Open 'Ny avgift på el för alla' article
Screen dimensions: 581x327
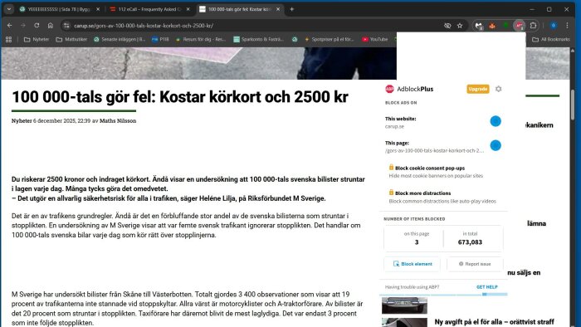point(495,322)
